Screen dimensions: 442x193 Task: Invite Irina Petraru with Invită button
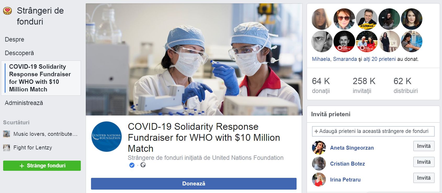[424, 178]
